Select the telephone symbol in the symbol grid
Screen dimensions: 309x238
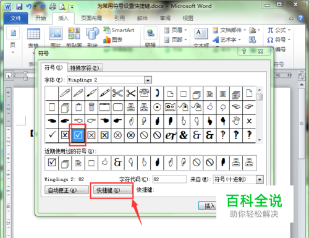[144, 93]
